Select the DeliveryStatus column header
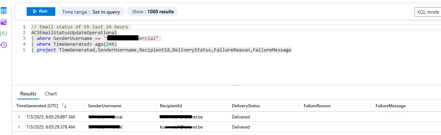The image size is (441, 135). pyautogui.click(x=246, y=106)
